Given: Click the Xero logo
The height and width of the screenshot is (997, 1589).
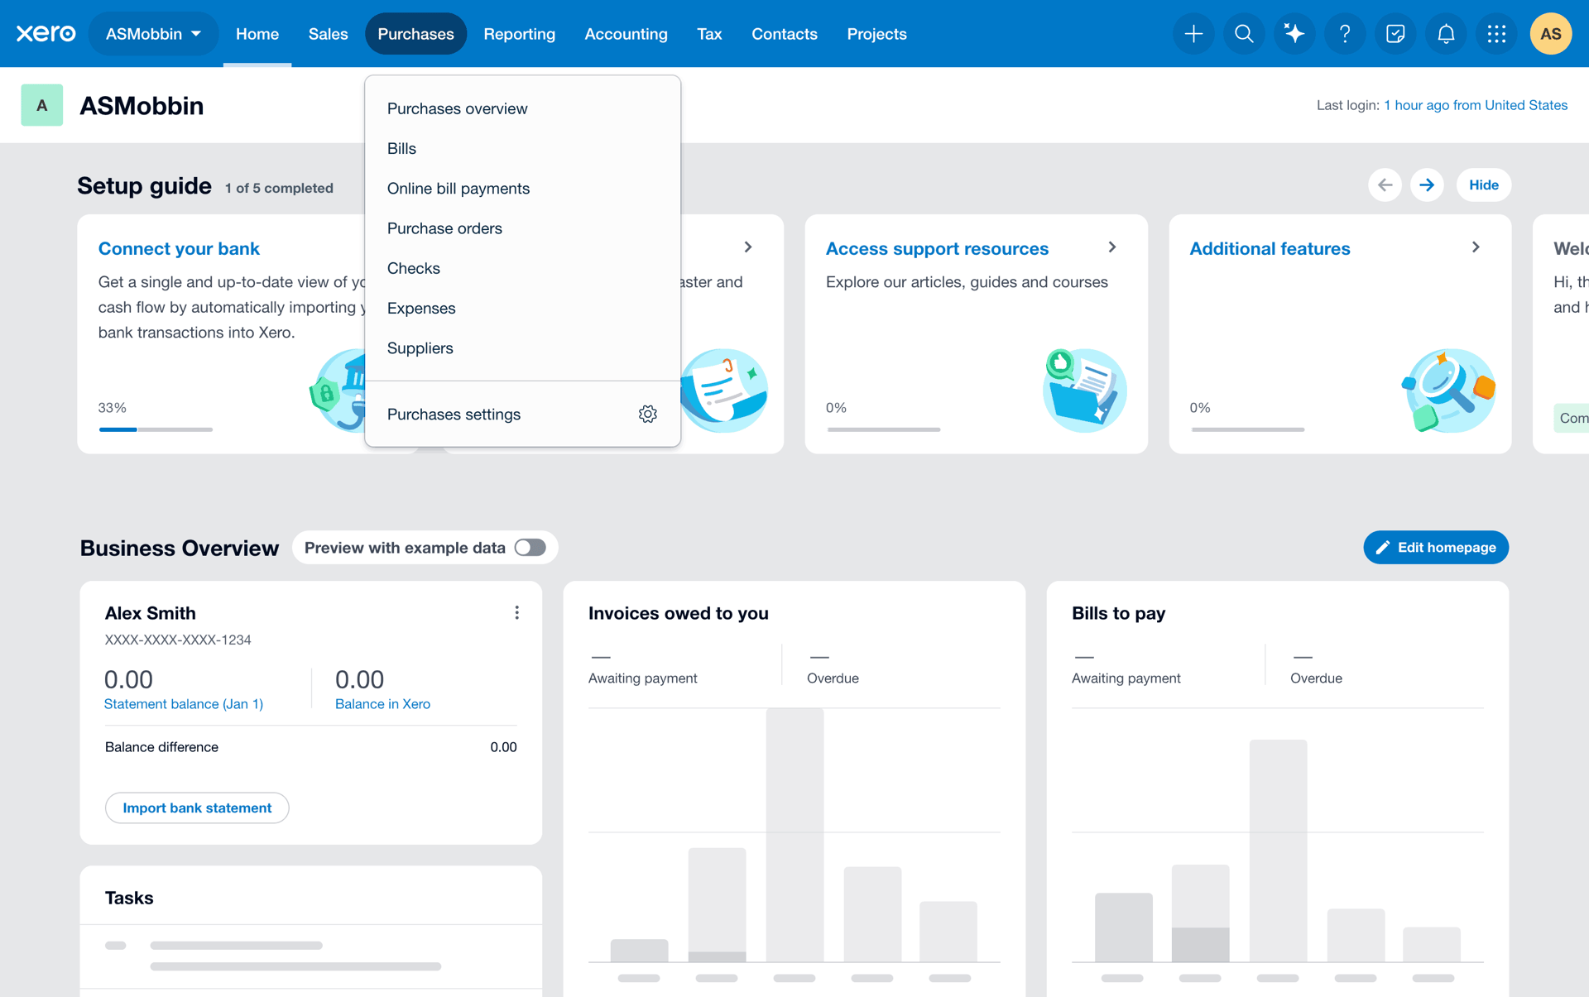Looking at the screenshot, I should pos(46,34).
